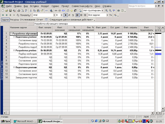This screenshot has height=124, width=165.
Task: Click the entry bar 'Разработка обучающего семинара'
Action: tap(99, 24)
